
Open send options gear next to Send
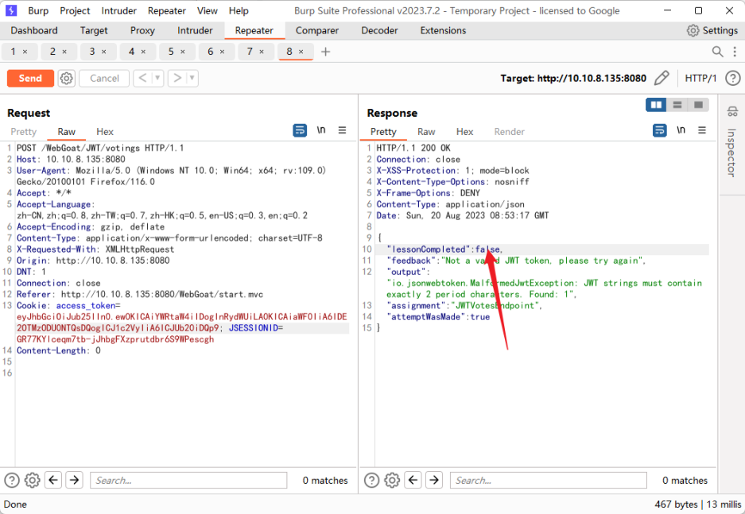[67, 79]
